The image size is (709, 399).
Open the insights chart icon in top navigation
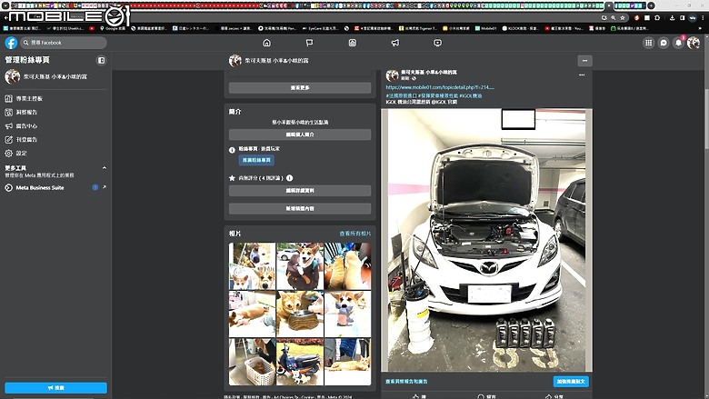(353, 43)
